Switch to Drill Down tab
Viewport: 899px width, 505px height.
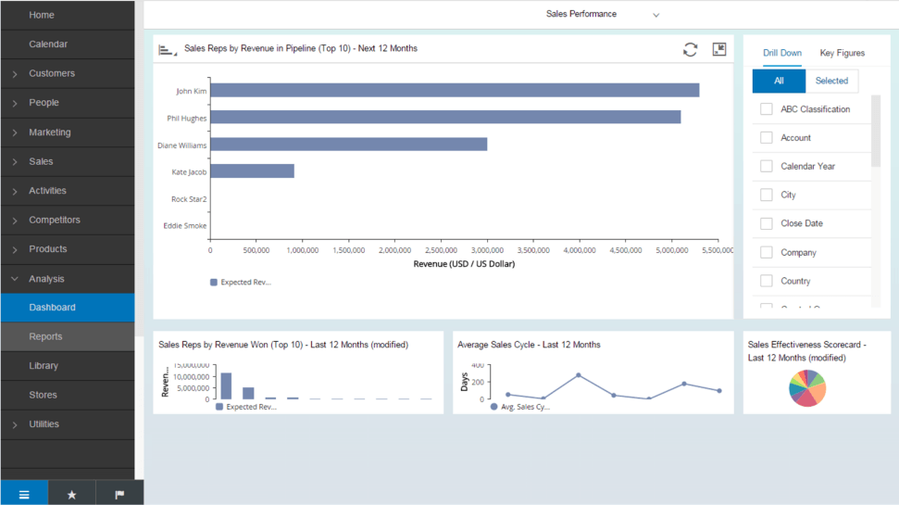[782, 53]
